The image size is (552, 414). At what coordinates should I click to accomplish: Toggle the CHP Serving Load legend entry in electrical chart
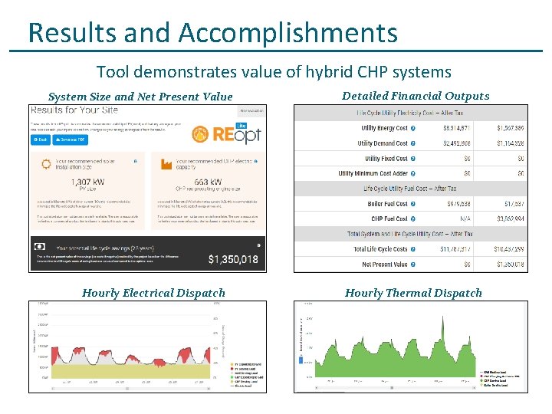point(244,381)
